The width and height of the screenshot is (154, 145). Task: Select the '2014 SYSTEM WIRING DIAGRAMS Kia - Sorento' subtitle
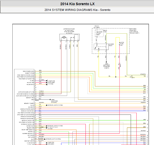78,10
